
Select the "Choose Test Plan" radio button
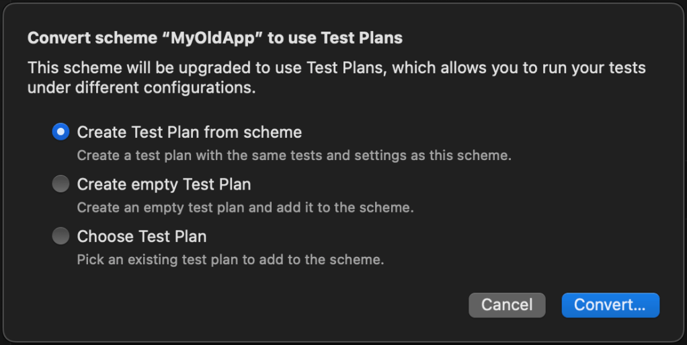click(x=60, y=236)
